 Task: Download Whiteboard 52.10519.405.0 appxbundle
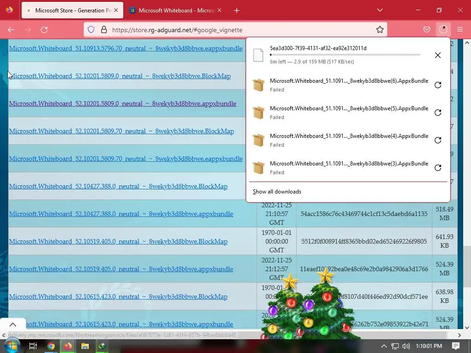(x=121, y=269)
